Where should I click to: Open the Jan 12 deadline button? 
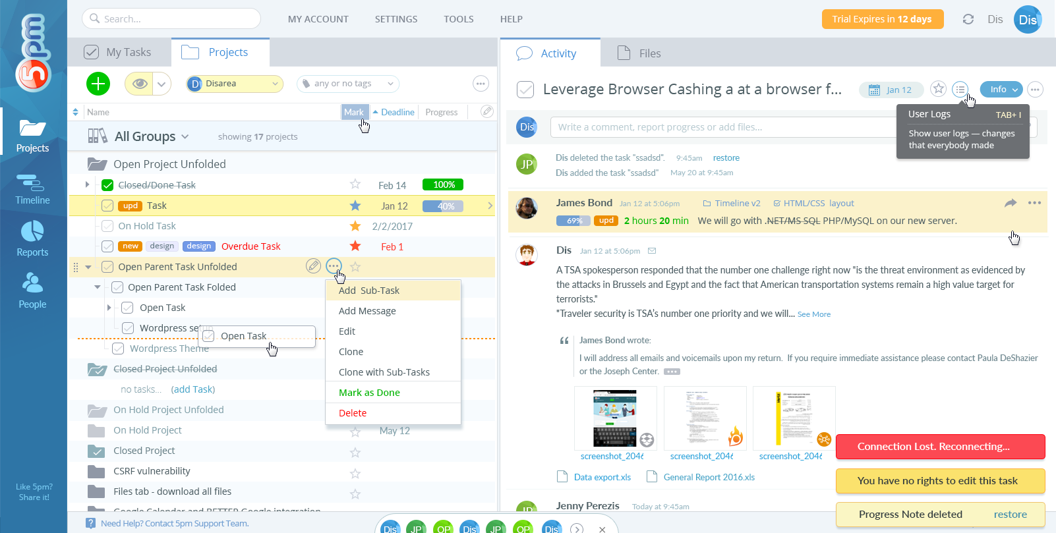coord(891,90)
